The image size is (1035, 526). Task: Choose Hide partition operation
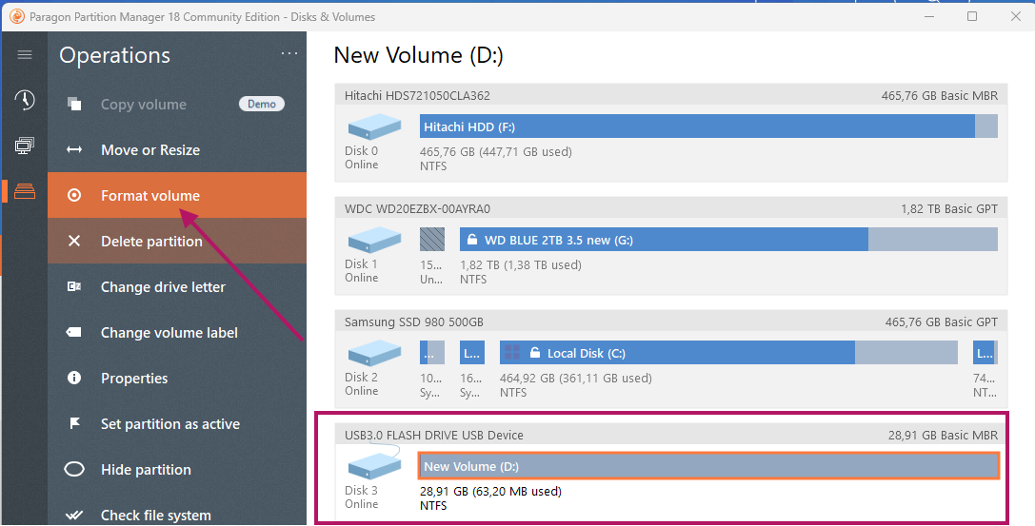[x=177, y=469]
